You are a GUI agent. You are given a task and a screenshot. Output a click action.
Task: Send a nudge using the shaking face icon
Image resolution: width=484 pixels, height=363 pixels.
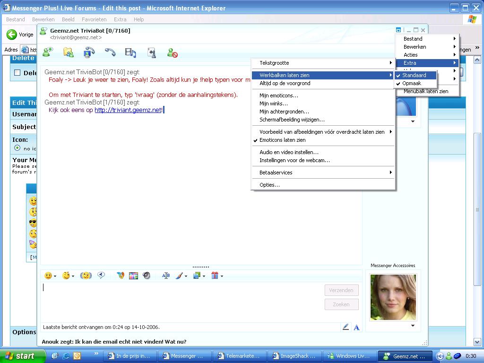[86, 276]
